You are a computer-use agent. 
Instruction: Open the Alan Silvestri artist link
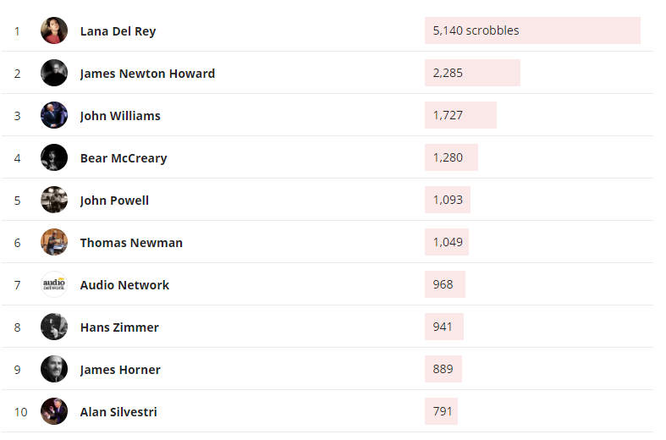pyautogui.click(x=118, y=412)
